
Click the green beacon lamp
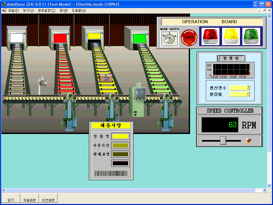[x=251, y=36]
